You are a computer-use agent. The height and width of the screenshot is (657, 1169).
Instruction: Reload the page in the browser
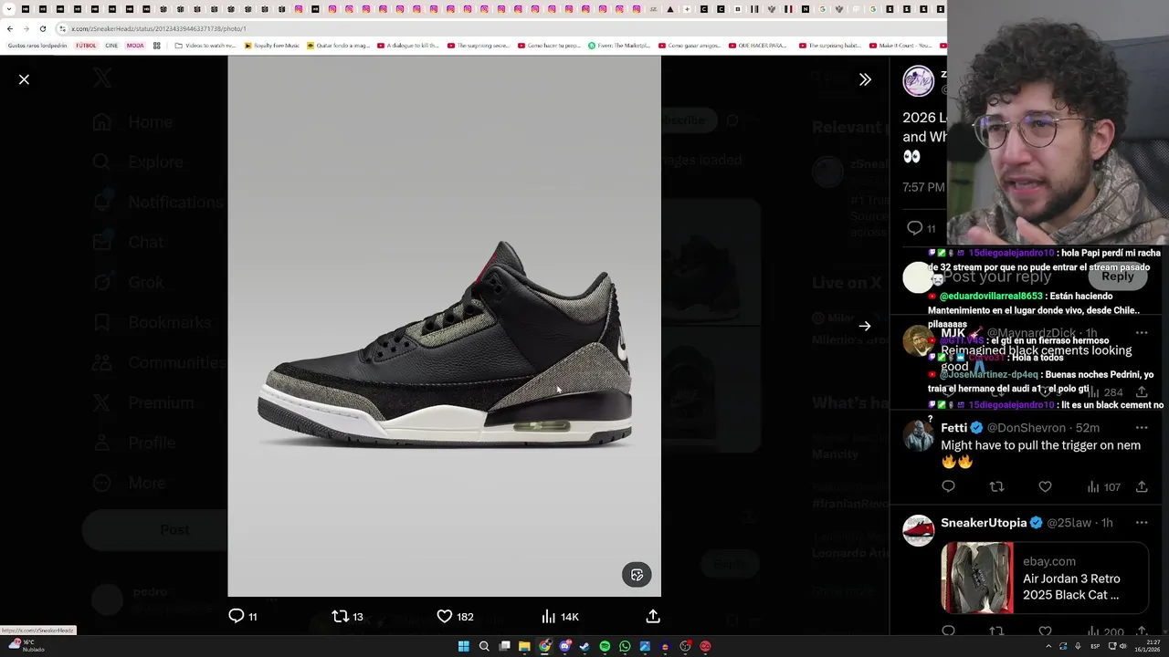coord(42,28)
